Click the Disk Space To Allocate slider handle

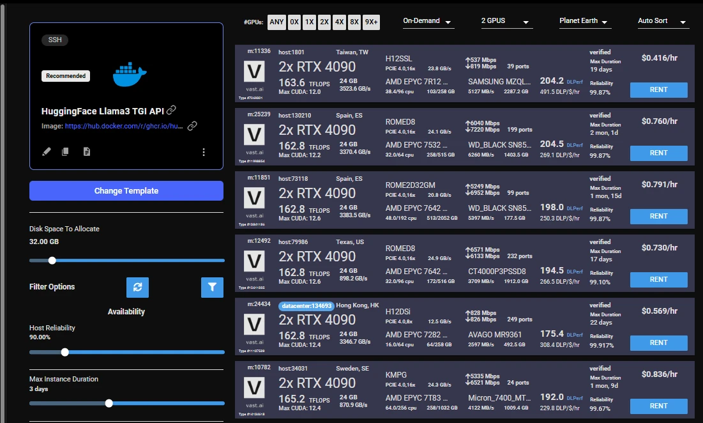pos(52,260)
